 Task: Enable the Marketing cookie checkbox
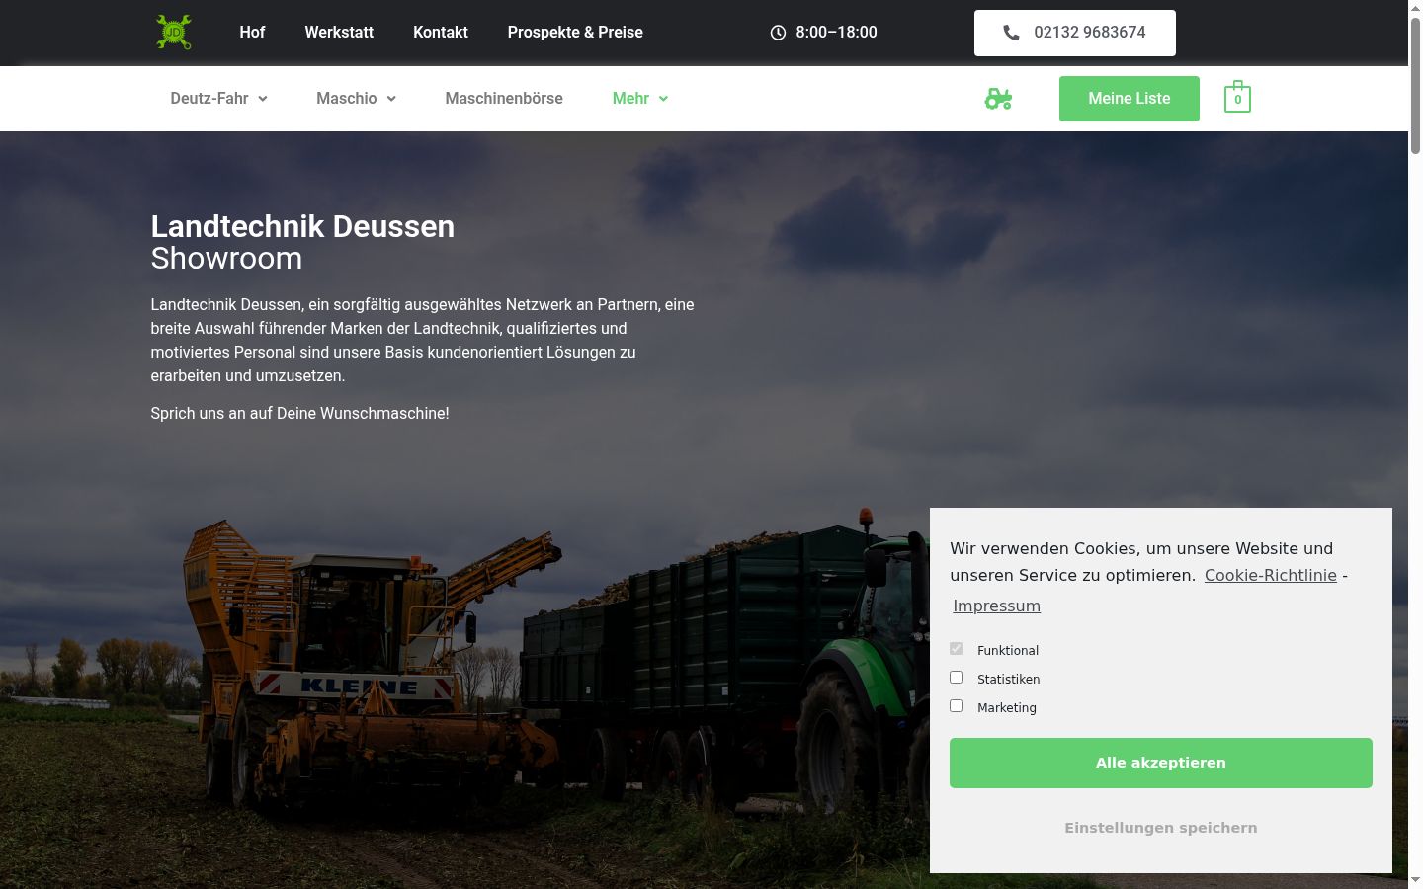click(x=956, y=706)
